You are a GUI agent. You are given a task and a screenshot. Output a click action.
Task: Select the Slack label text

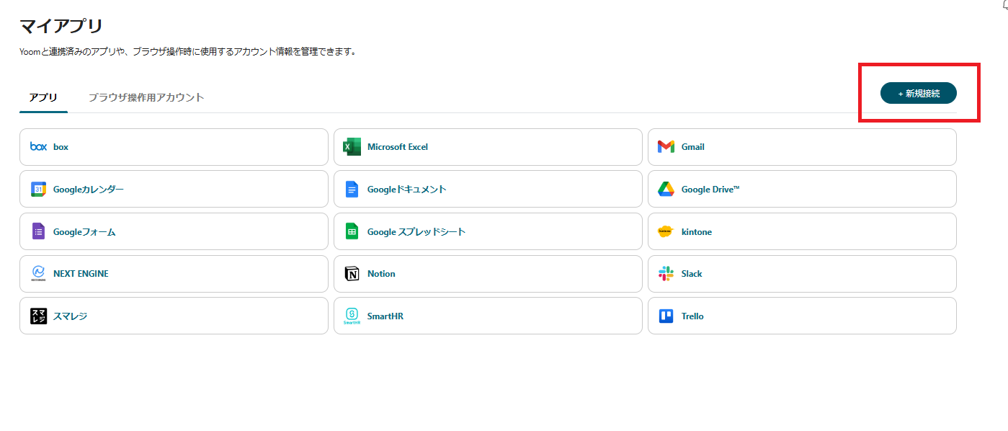tap(692, 274)
